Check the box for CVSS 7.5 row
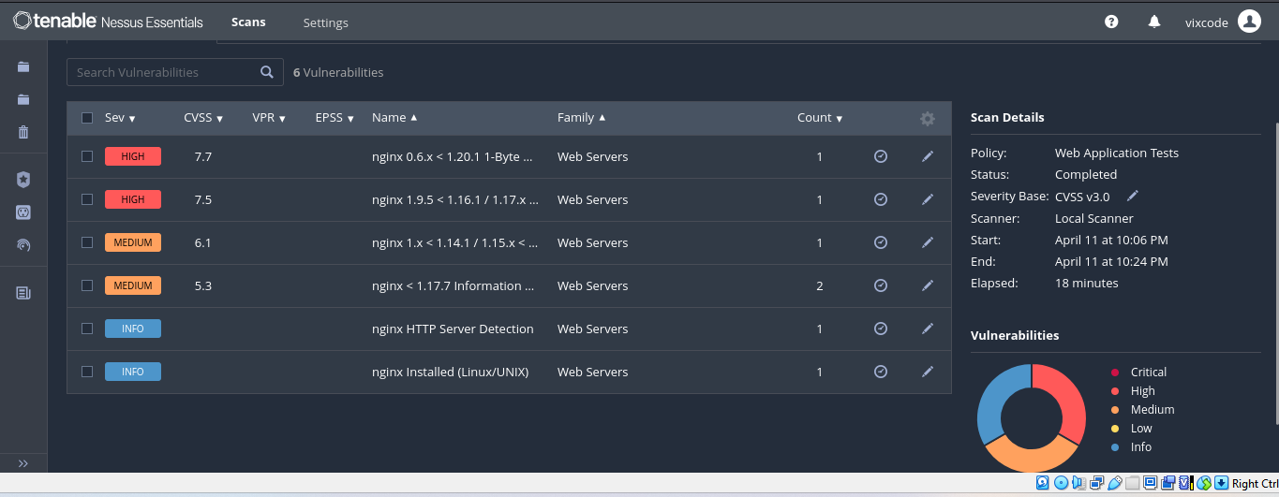Screen dimensions: 1279x497 click(87, 199)
